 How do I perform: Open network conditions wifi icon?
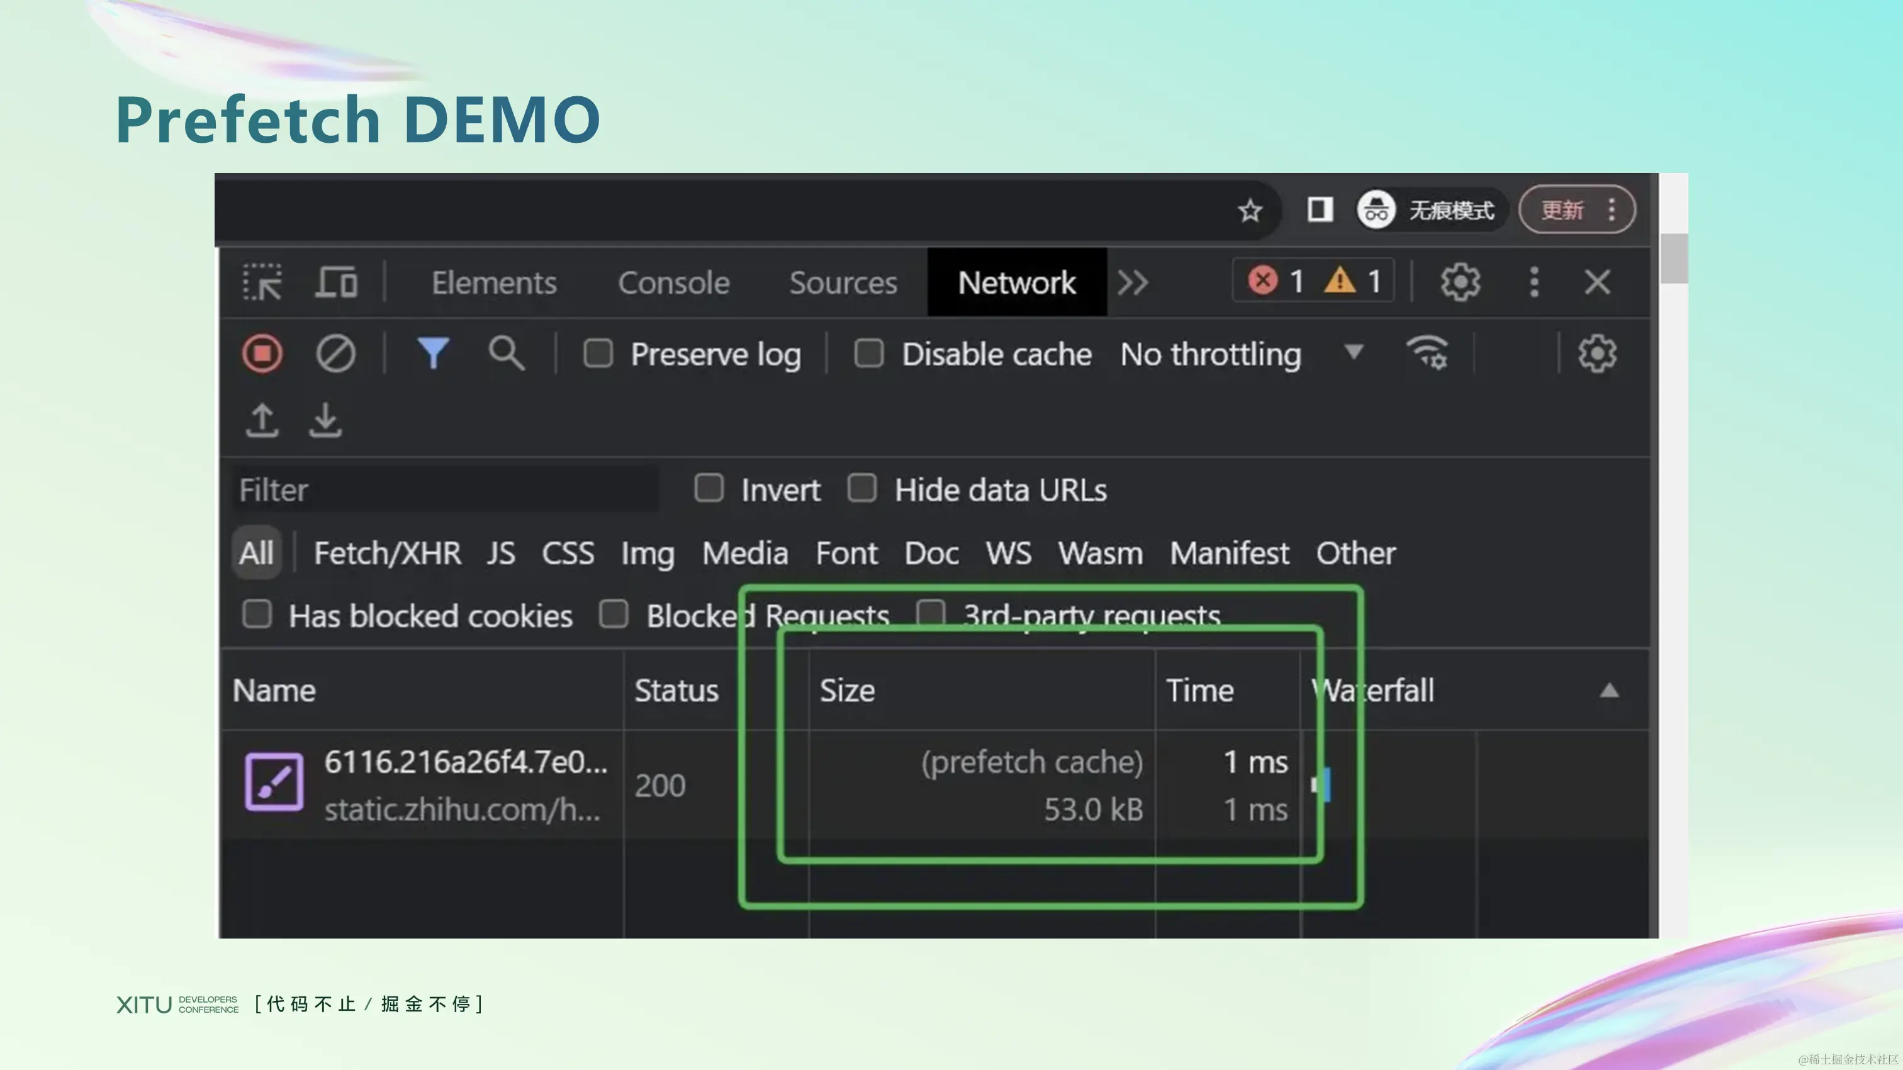tap(1427, 353)
